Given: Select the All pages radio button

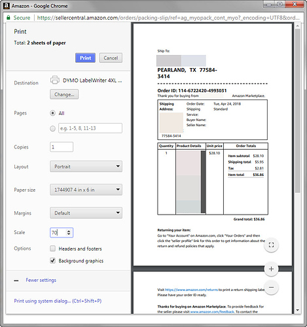Looking at the screenshot, I should pos(52,113).
